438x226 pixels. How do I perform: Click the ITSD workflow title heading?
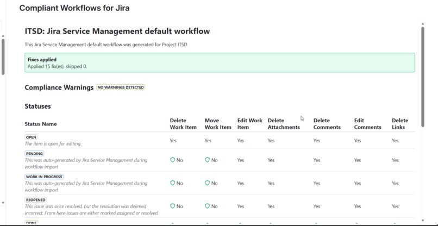tap(117, 31)
